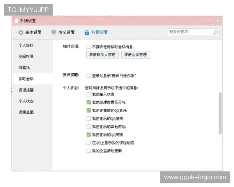Enable 我的公益活动更新 checkbox
Image resolution: width=234 pixels, height=187 pixels.
pos(89,151)
